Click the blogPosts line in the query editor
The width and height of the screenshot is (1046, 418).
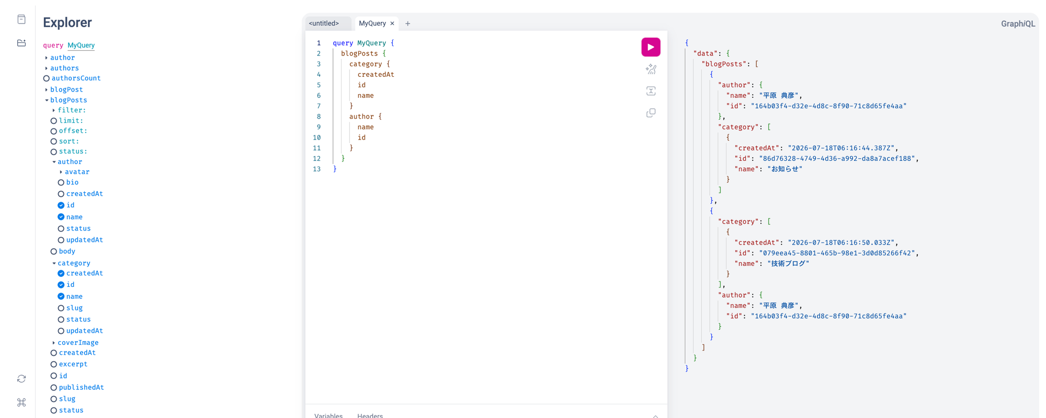point(359,54)
